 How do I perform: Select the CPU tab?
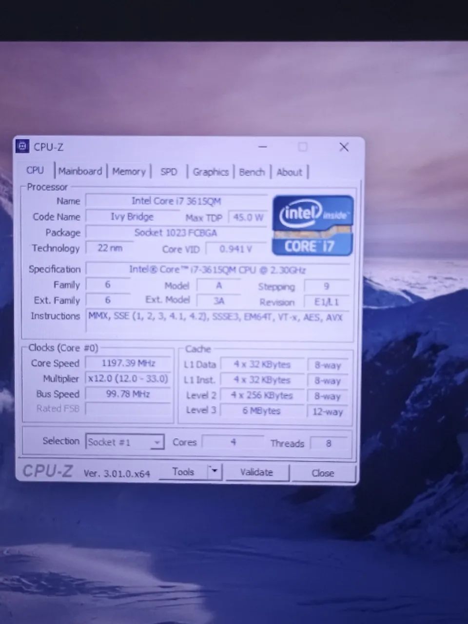(35, 170)
